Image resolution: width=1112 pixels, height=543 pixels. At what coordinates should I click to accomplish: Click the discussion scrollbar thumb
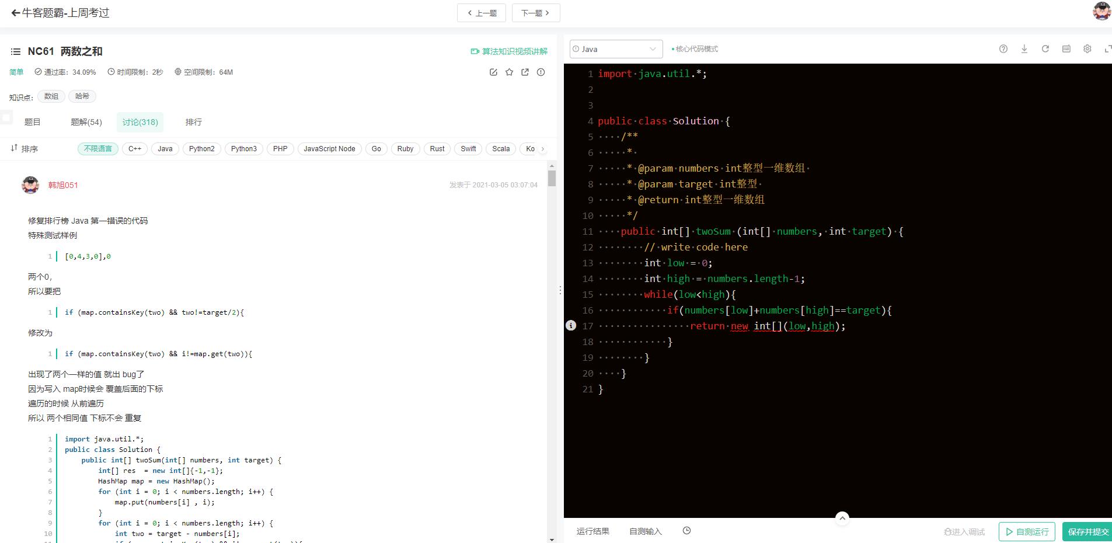click(552, 178)
